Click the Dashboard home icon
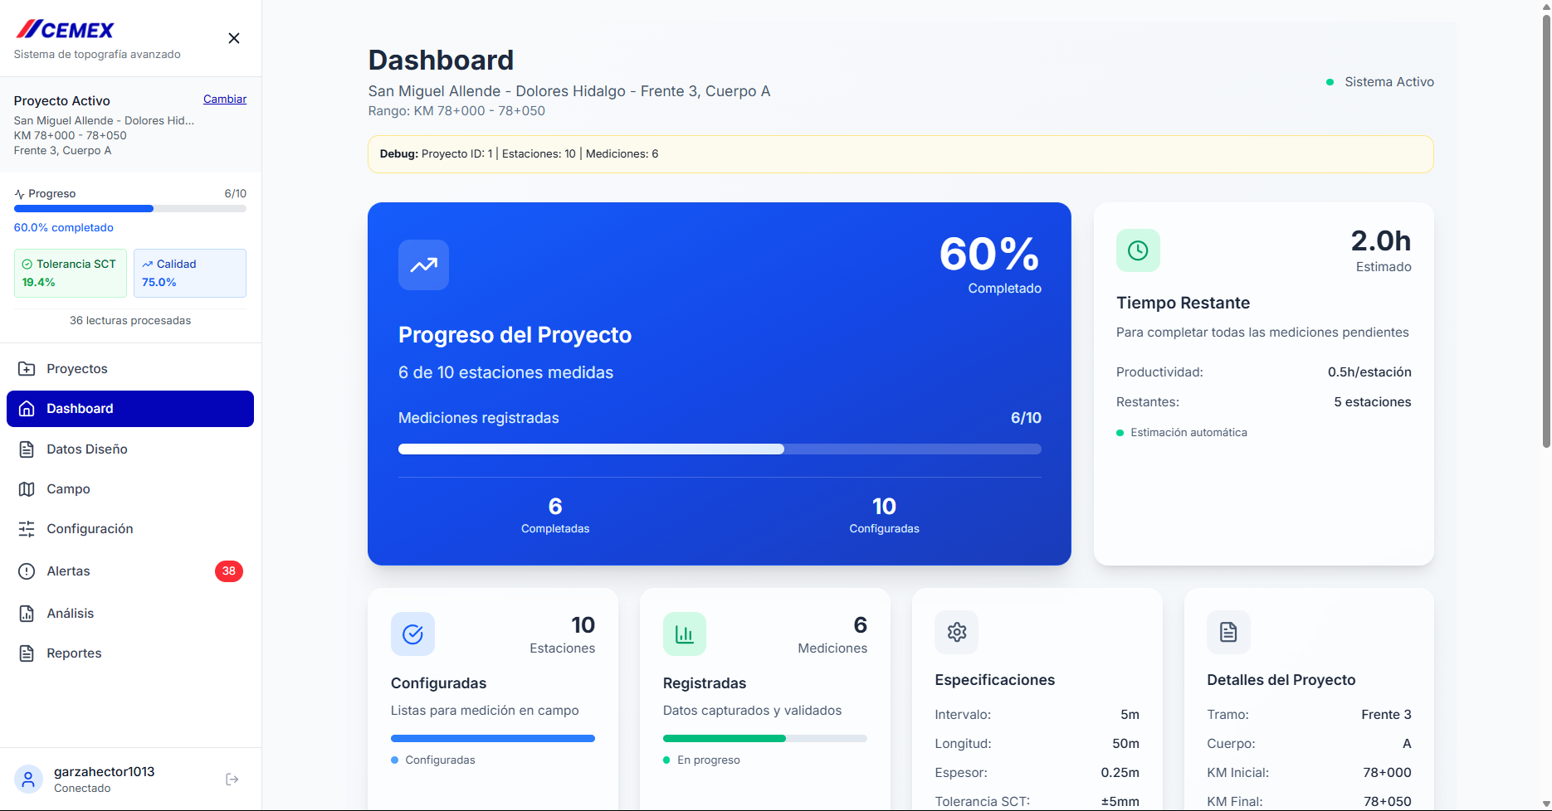The width and height of the screenshot is (1552, 811). click(27, 409)
